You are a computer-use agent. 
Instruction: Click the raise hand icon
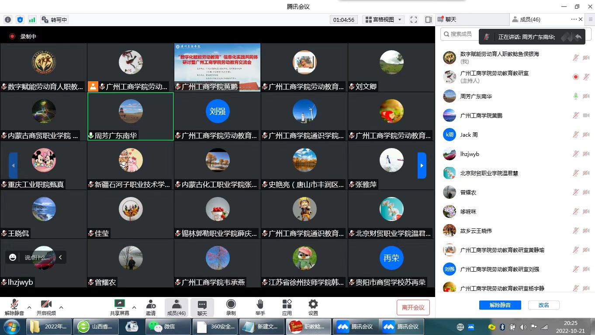pyautogui.click(x=260, y=304)
